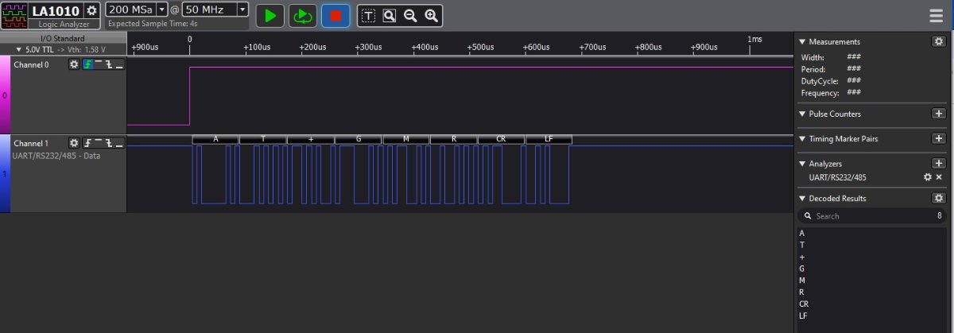Remove the UART/RS232/485 analyzer
The height and width of the screenshot is (333, 954).
[939, 177]
